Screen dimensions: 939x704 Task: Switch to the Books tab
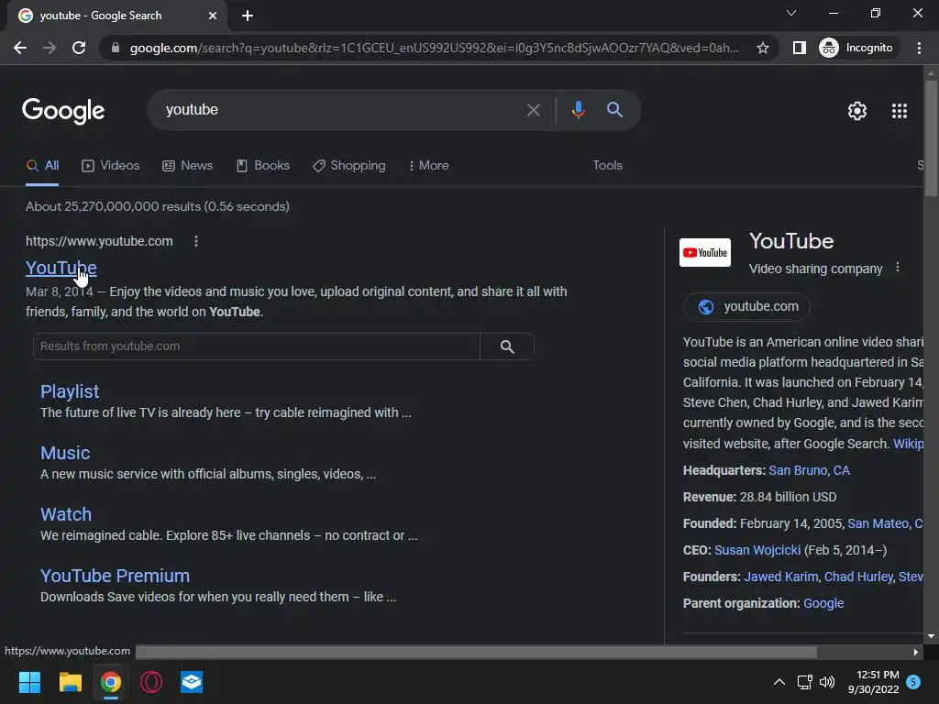coord(263,166)
